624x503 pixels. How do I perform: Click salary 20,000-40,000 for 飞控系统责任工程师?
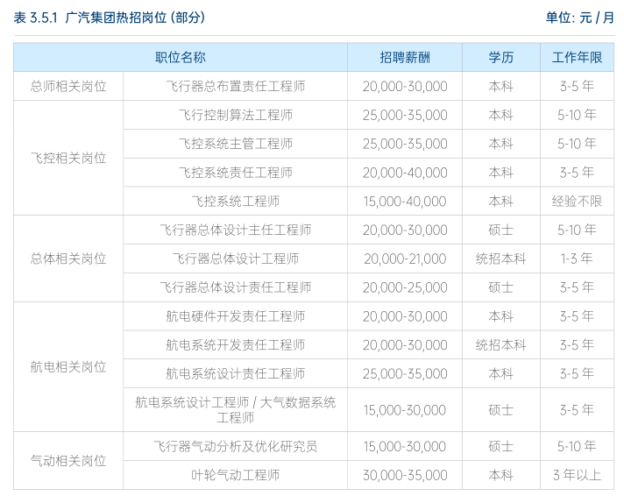pos(405,173)
